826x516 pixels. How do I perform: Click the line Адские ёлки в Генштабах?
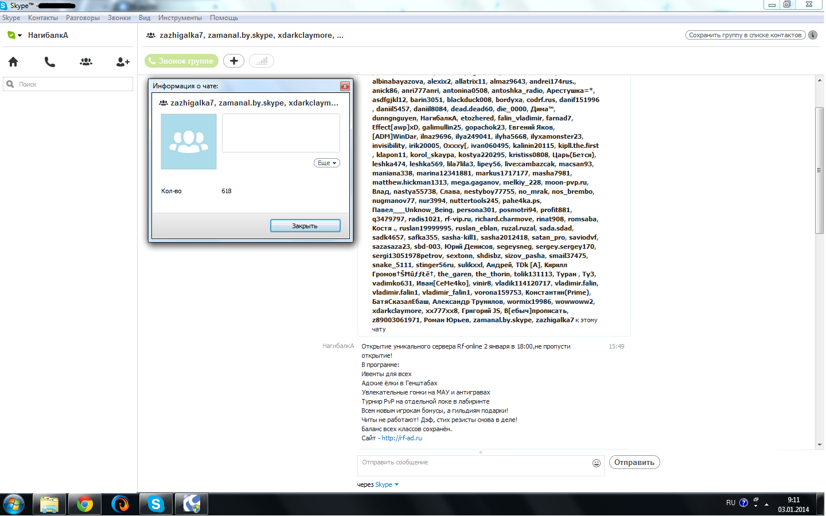(x=399, y=383)
